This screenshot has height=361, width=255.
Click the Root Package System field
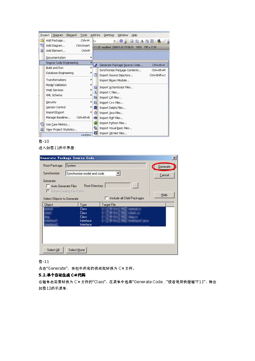point(106,166)
